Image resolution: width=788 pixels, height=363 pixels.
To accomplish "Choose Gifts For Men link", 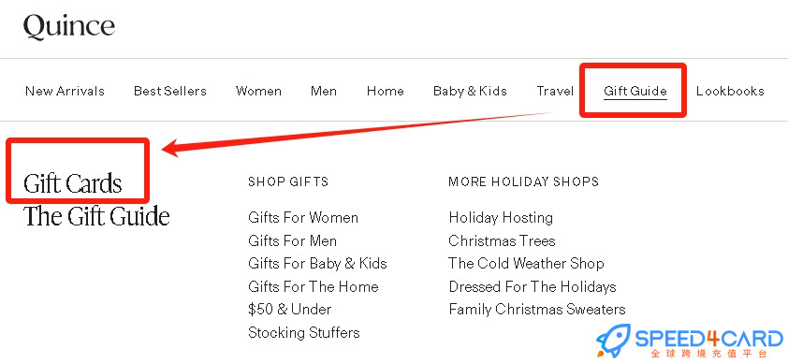I will 293,240.
